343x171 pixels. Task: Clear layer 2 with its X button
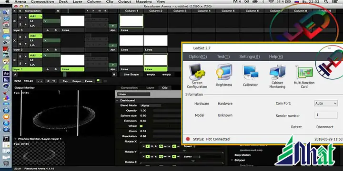click(x=15, y=40)
